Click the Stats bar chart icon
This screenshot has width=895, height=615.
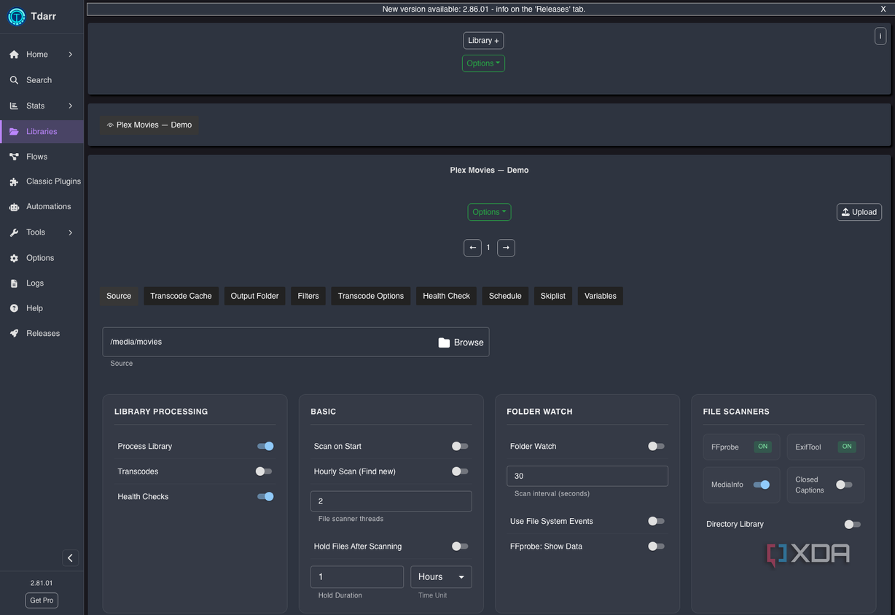[x=14, y=106]
